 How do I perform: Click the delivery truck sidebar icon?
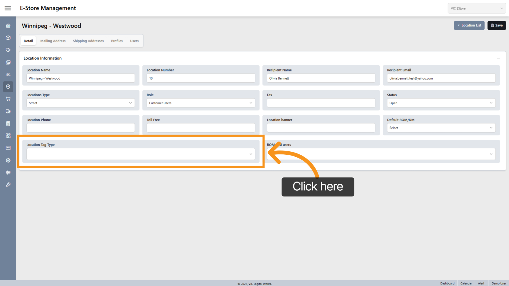(x=8, y=111)
